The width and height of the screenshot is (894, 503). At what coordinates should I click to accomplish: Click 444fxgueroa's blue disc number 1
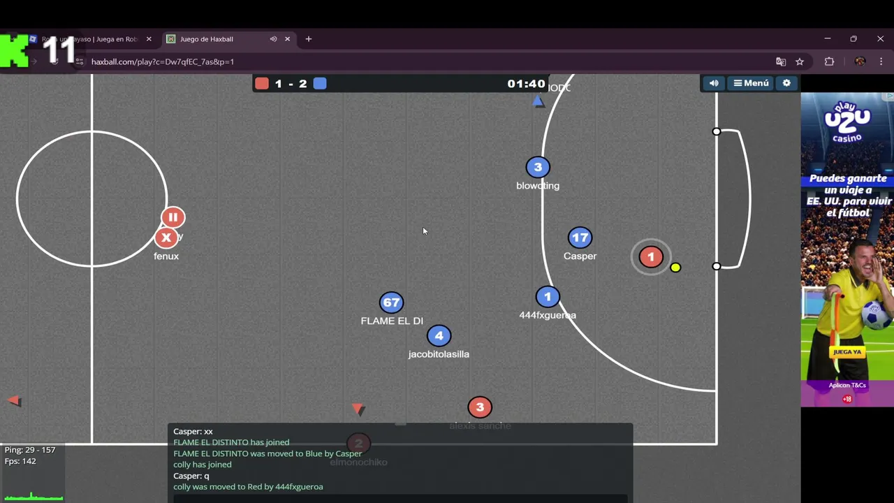point(548,297)
